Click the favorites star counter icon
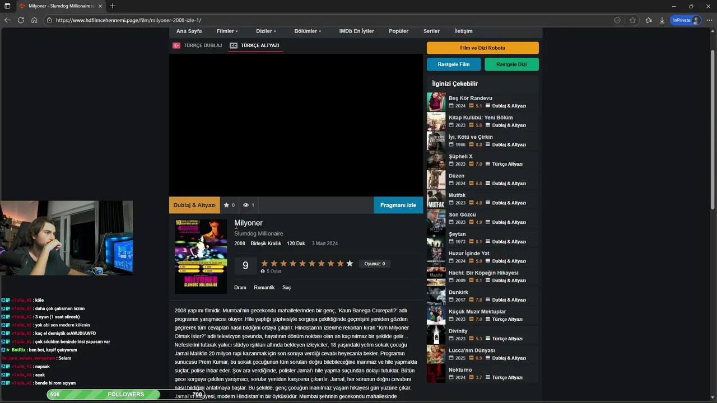 pos(226,205)
